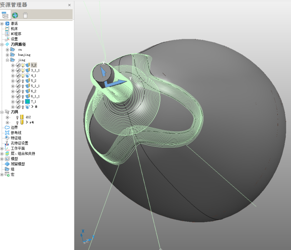Click the 参考线 pattern icon
Image resolution: width=291 pixels, height=250 pixels.
click(7, 132)
